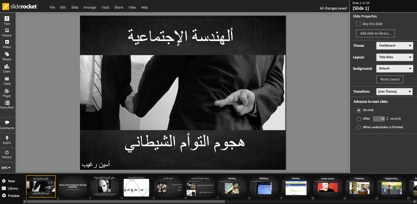Select the After seconds radio option
Screen dimensions: 417x204
click(359, 119)
